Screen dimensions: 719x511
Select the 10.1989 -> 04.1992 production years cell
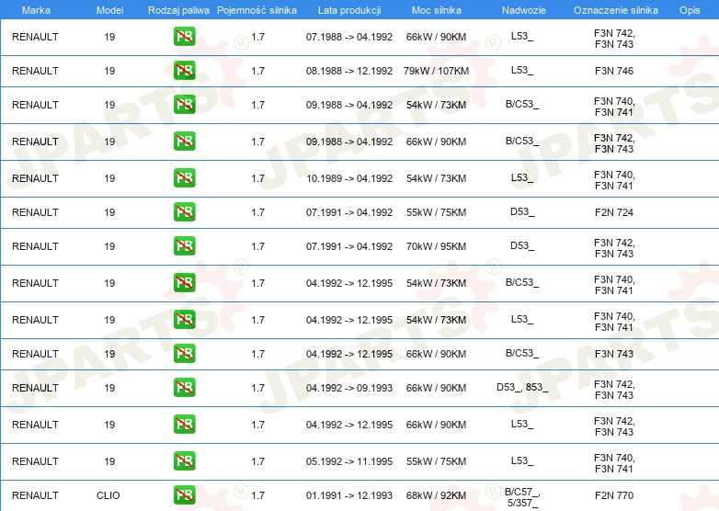(x=349, y=178)
